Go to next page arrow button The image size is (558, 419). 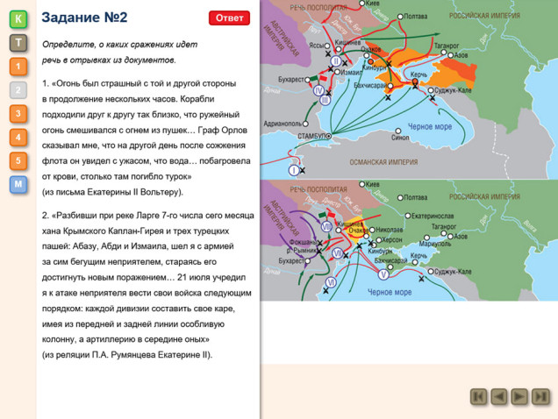[520, 396]
